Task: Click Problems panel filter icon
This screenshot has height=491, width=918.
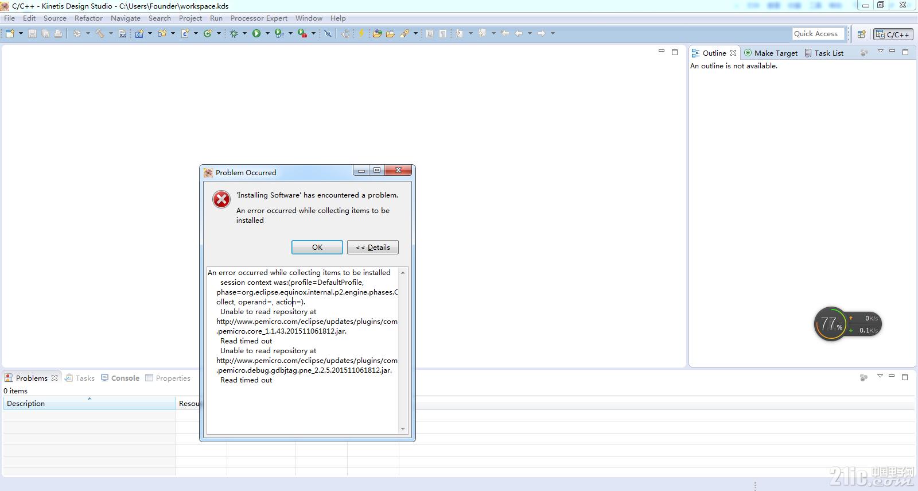Action: tap(863, 377)
